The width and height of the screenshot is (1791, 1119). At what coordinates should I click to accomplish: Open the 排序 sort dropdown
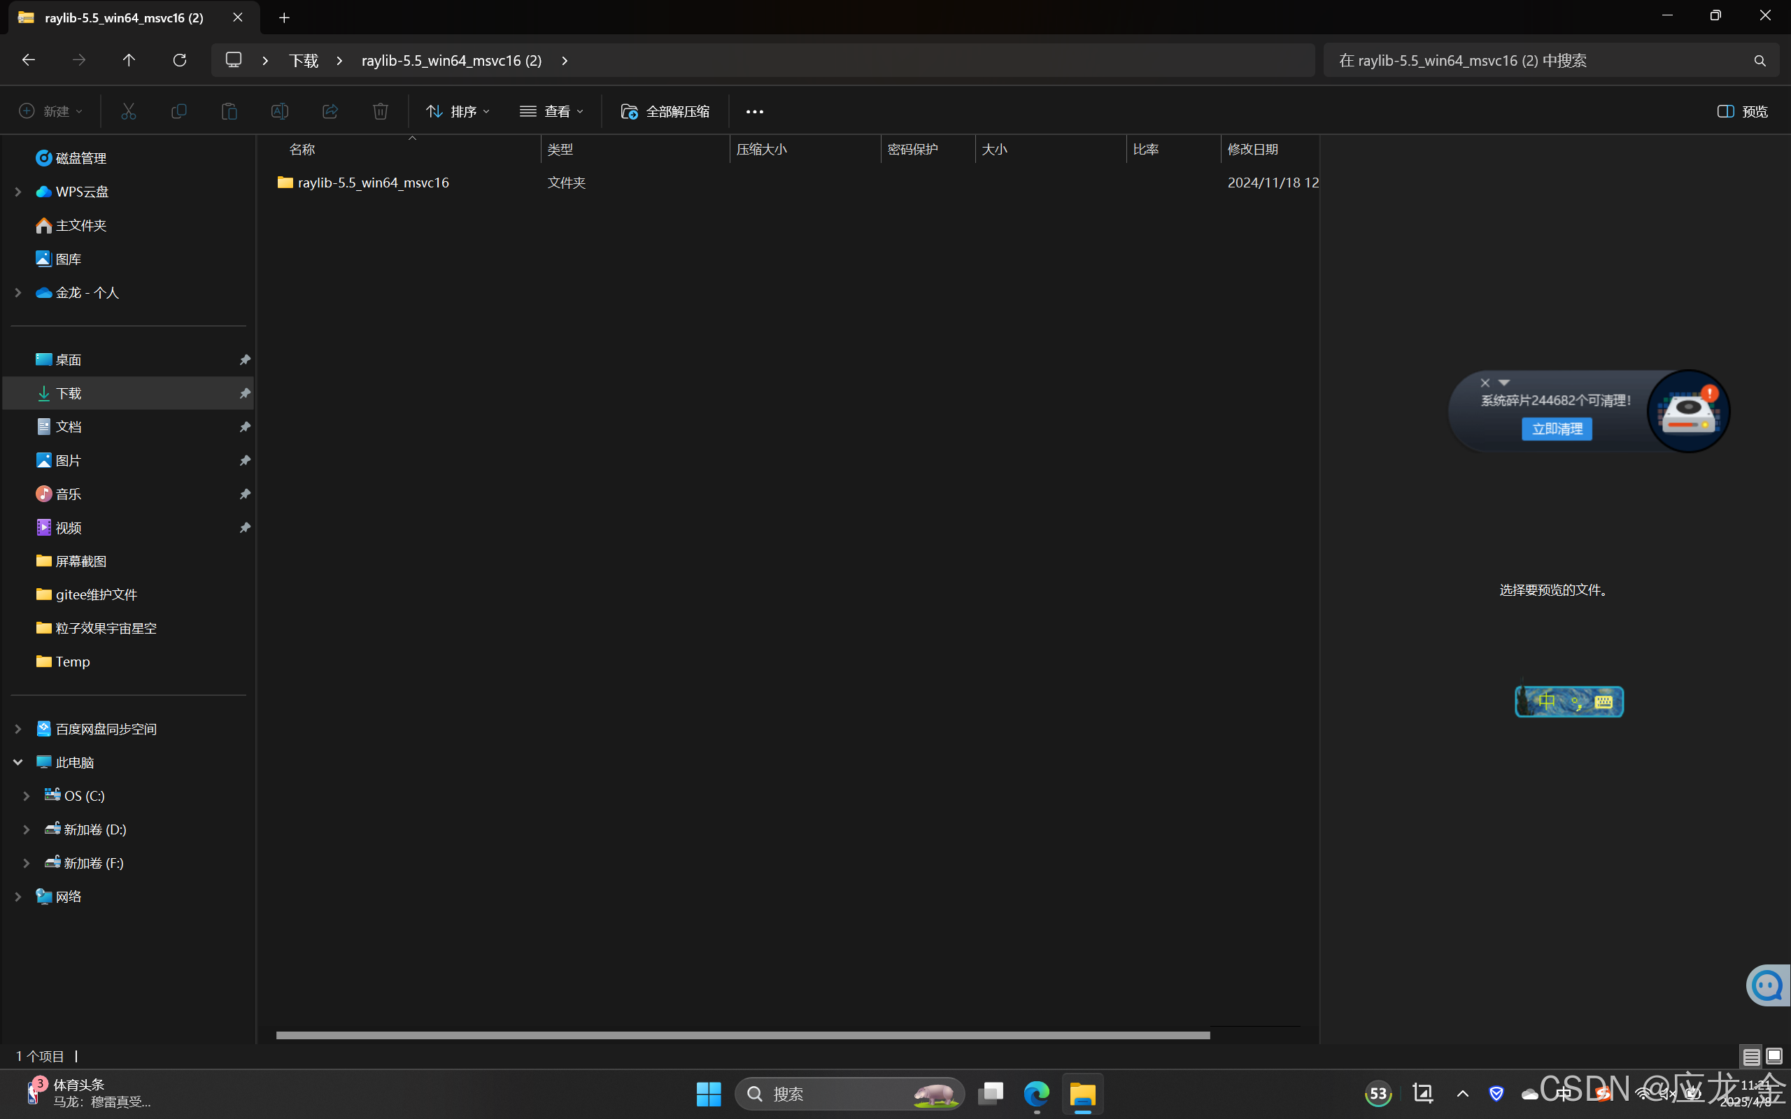pyautogui.click(x=457, y=111)
